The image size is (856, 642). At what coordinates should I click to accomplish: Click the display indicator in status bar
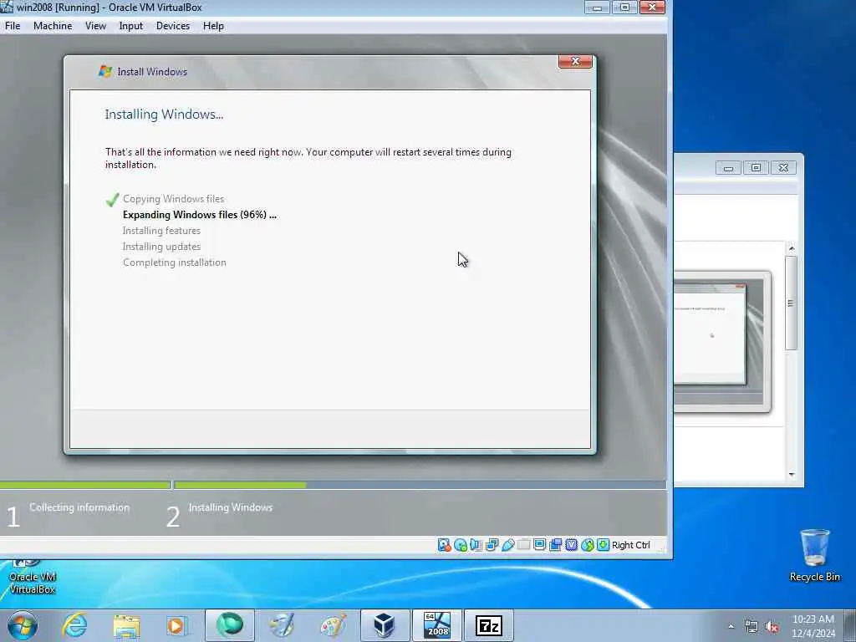[539, 545]
